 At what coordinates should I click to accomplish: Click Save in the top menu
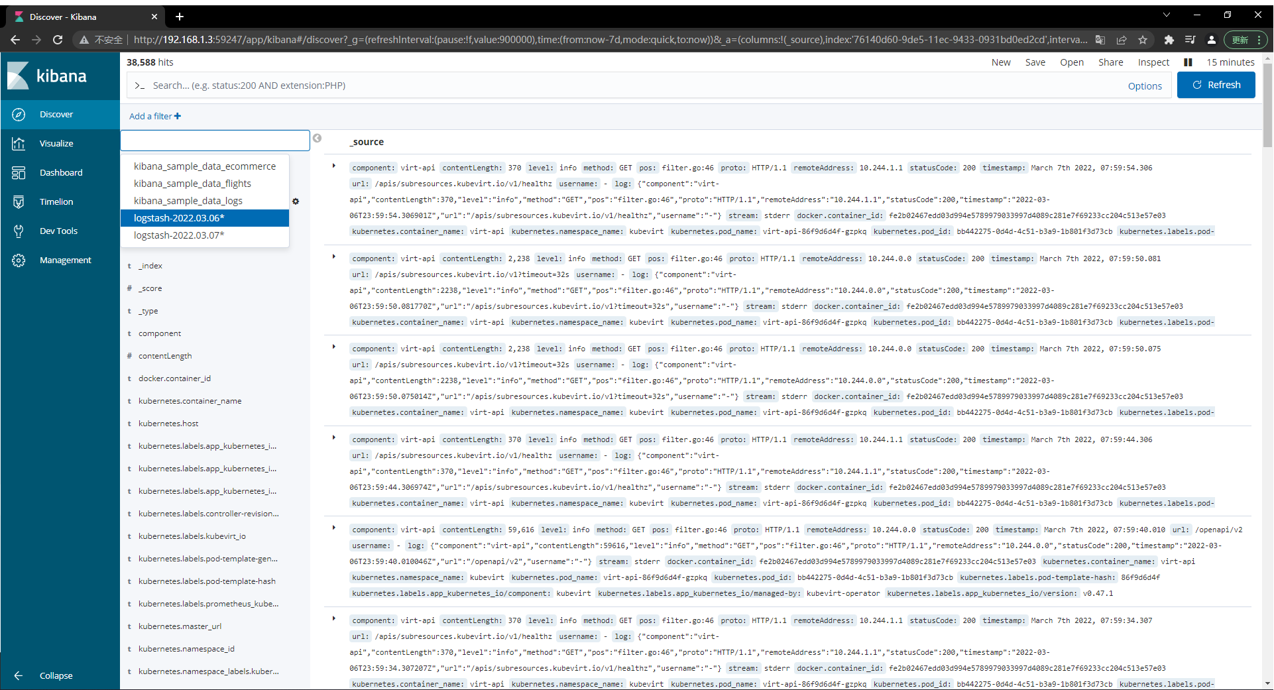[1035, 62]
